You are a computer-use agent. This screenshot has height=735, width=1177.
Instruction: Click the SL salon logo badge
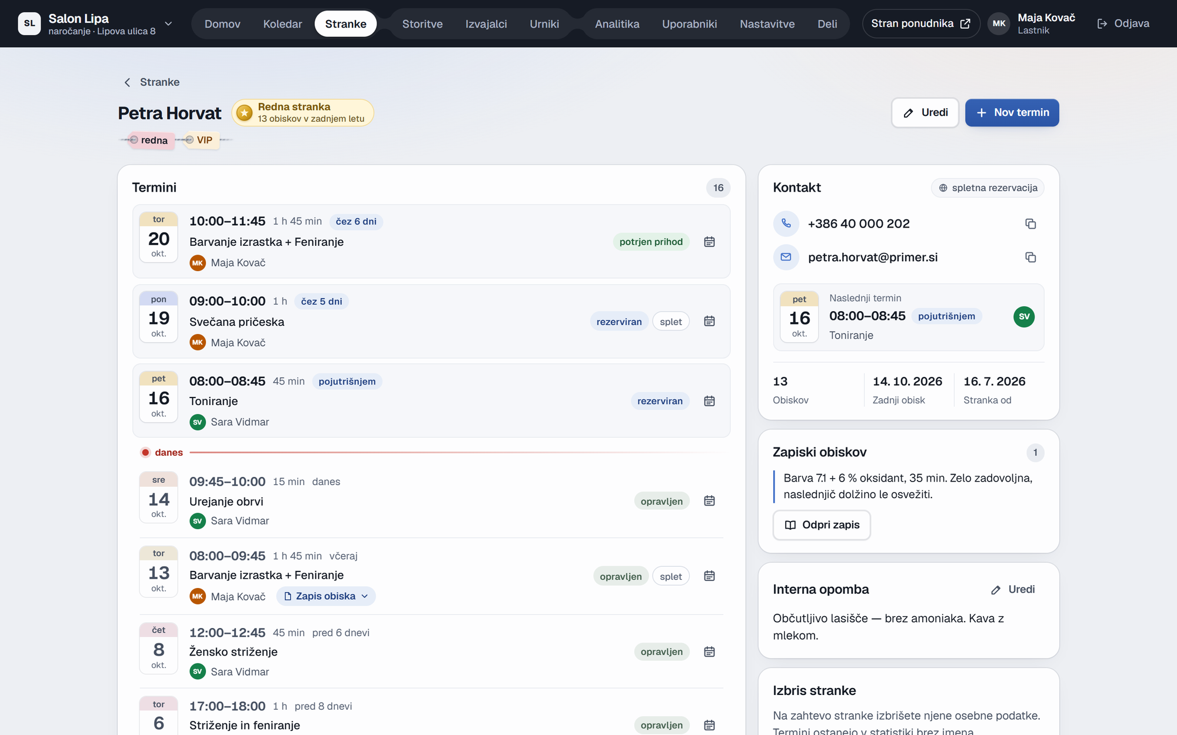[29, 24]
